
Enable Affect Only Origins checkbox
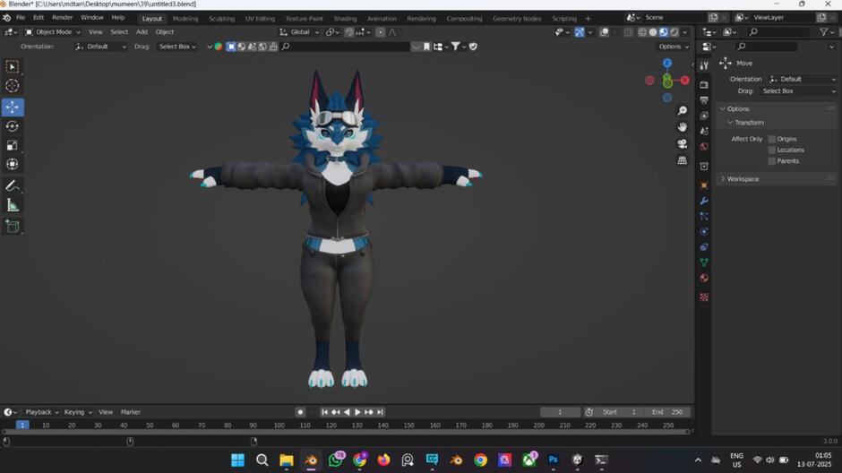click(x=771, y=139)
